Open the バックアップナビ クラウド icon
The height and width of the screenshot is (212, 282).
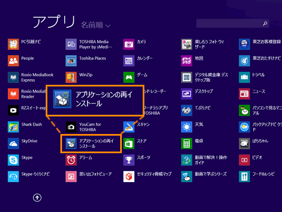coord(244,127)
